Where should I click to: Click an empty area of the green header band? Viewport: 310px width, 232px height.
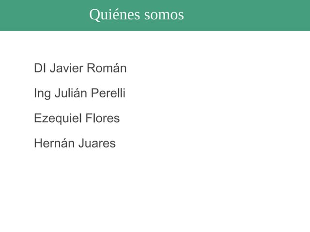point(252,15)
